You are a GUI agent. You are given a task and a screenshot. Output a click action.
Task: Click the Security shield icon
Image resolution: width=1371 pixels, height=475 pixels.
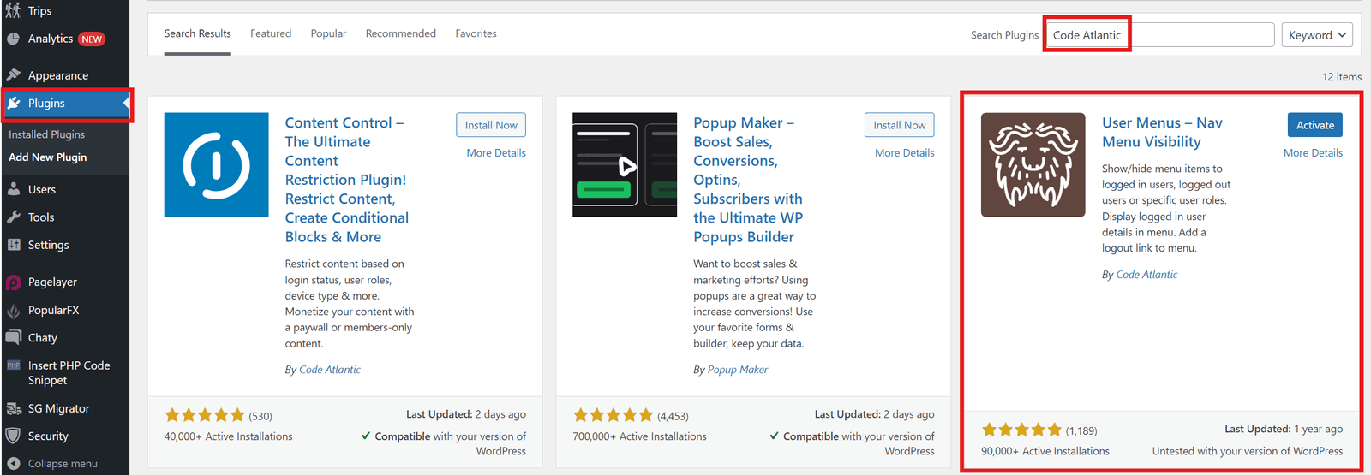13,436
